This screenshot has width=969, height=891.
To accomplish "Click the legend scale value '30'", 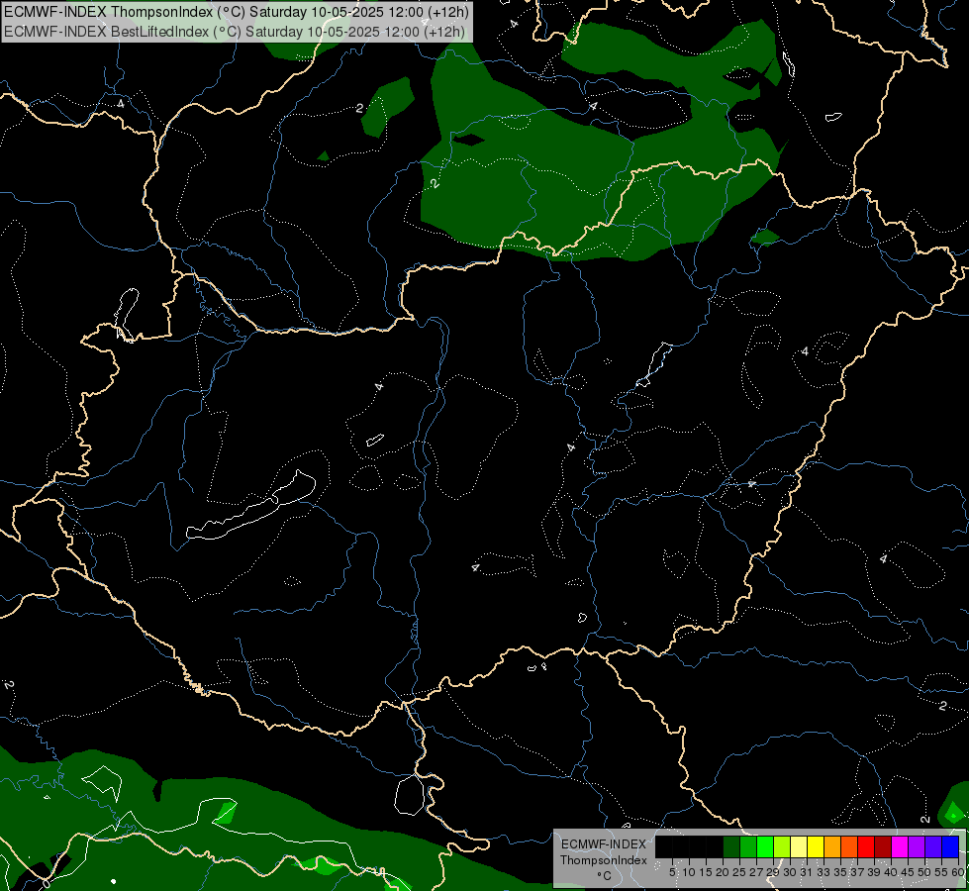I will point(790,872).
